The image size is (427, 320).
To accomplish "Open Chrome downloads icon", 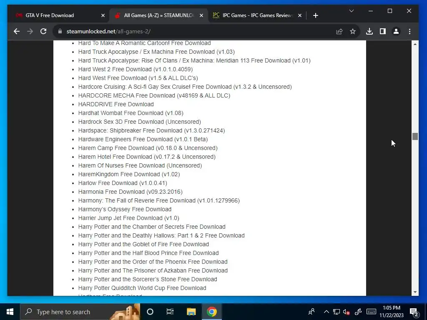I will coord(369,31).
